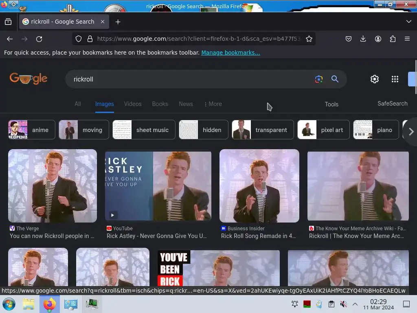417x313 pixels.
Task: Filter images by pixel art chip
Action: (x=323, y=130)
